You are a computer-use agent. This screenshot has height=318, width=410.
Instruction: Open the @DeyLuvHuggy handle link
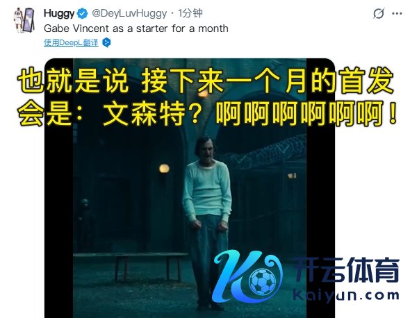point(129,13)
